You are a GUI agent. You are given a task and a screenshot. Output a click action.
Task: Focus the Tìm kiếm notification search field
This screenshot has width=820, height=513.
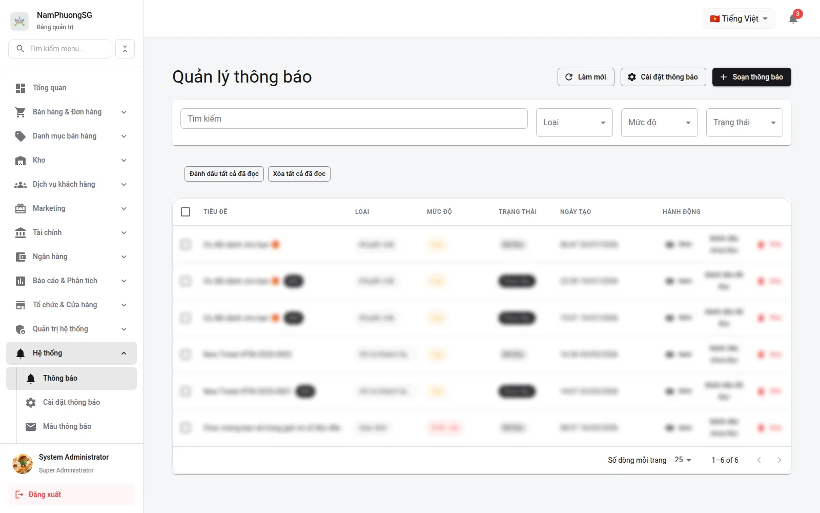pos(354,119)
